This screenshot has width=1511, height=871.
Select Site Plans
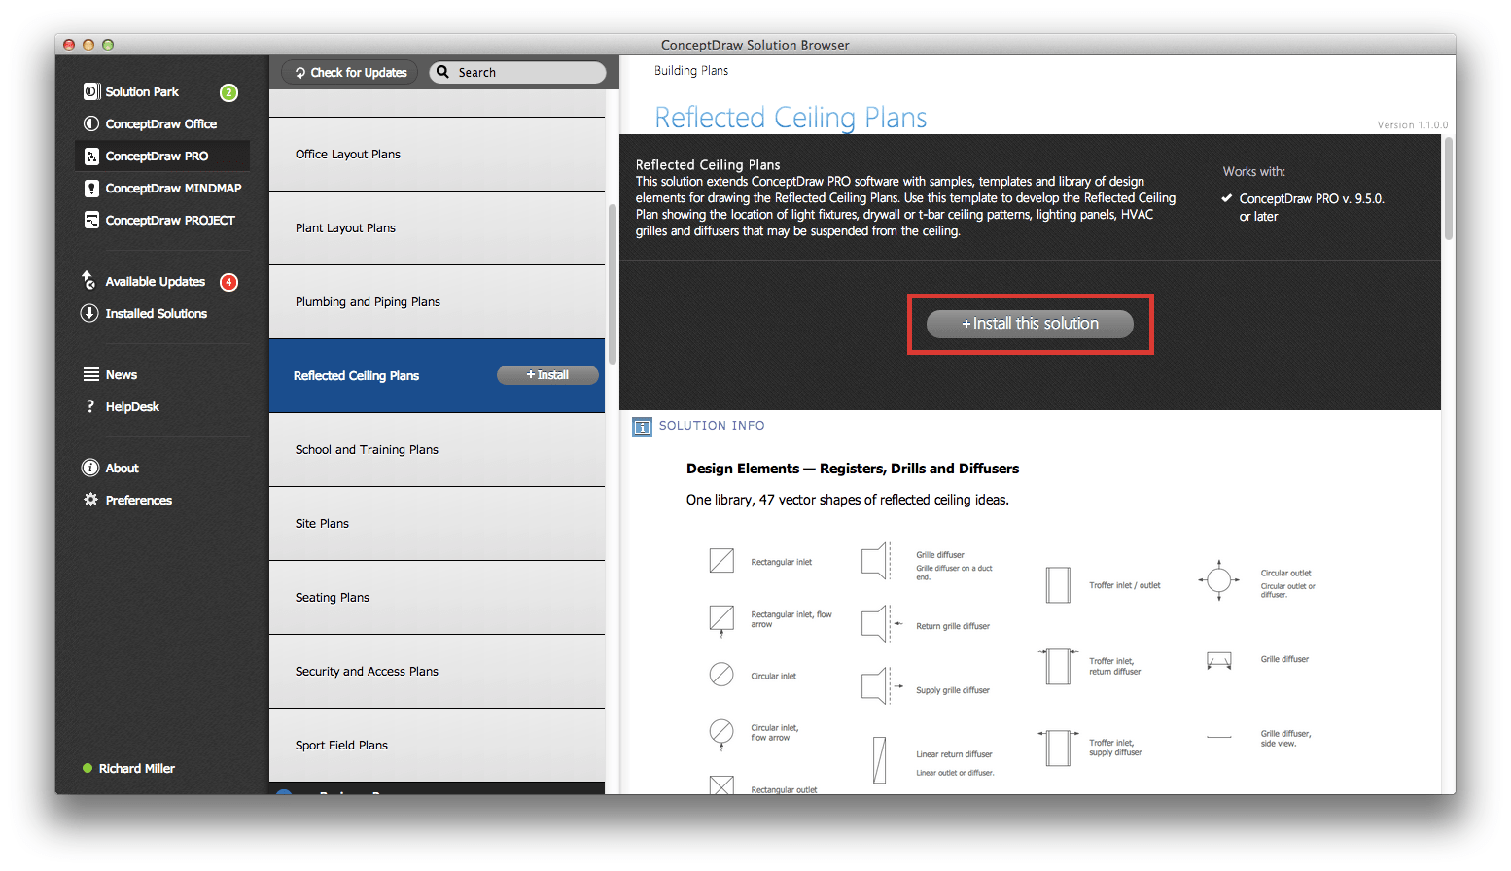(437, 523)
